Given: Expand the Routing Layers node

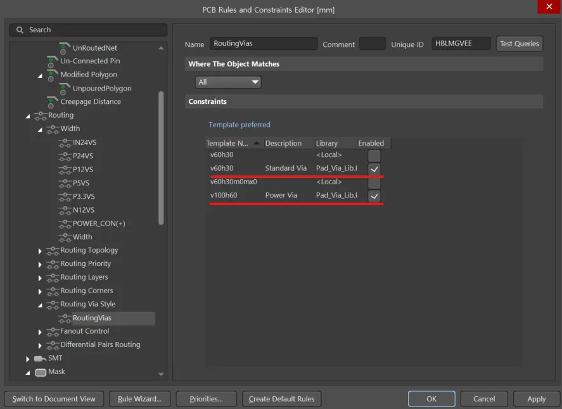Looking at the screenshot, I should click(40, 278).
